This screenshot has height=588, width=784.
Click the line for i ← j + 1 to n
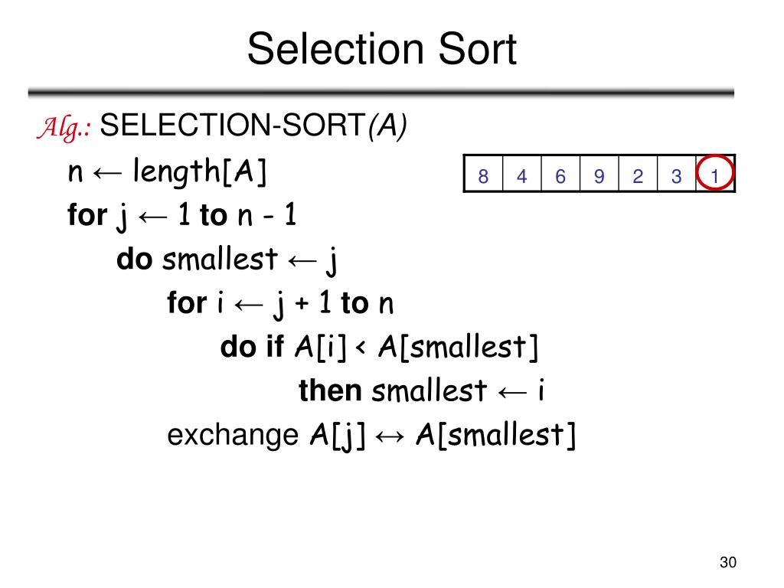point(280,303)
